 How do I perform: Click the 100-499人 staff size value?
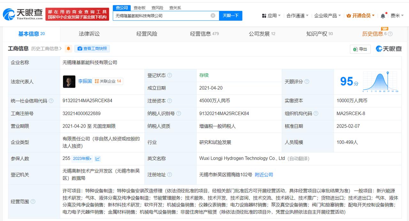coord(347,142)
